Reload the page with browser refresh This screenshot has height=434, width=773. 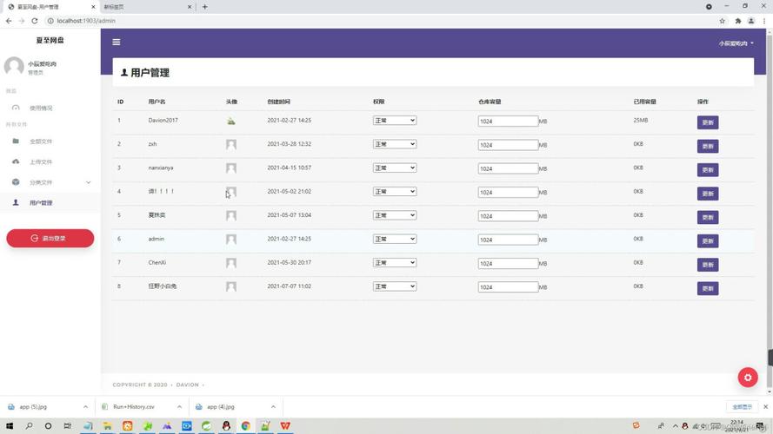(x=35, y=21)
